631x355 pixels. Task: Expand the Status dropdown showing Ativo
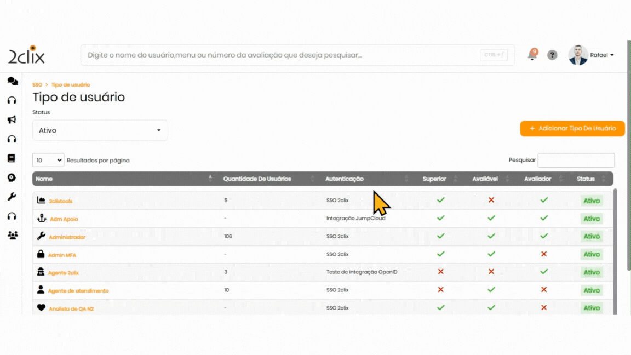(x=100, y=130)
